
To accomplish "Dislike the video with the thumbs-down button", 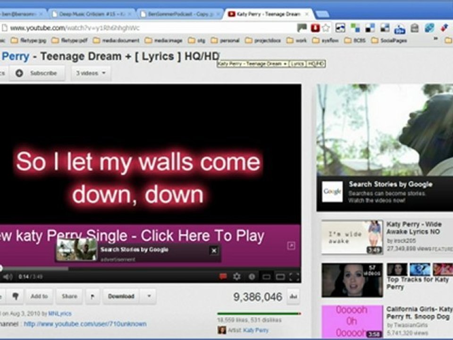I will point(16,296).
